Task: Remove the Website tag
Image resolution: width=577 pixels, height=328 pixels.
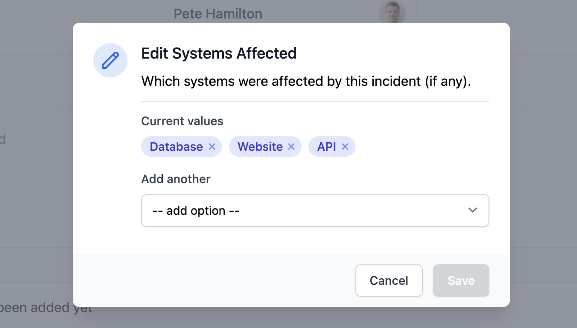Action: point(291,147)
